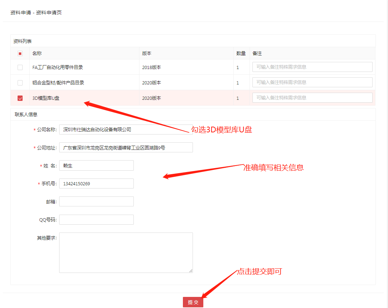The image size is (388, 308).
Task: Click the 备注 field for FA工厂自动化用零件目录
Action: pyautogui.click(x=312, y=67)
